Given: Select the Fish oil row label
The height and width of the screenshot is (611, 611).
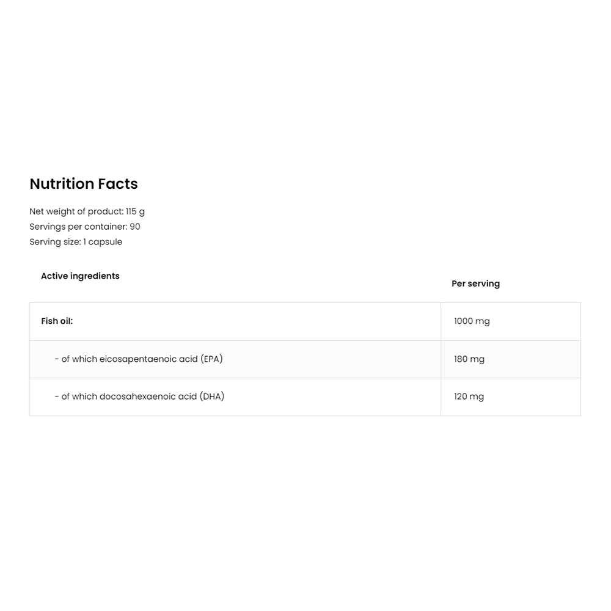Looking at the screenshot, I should [x=57, y=321].
